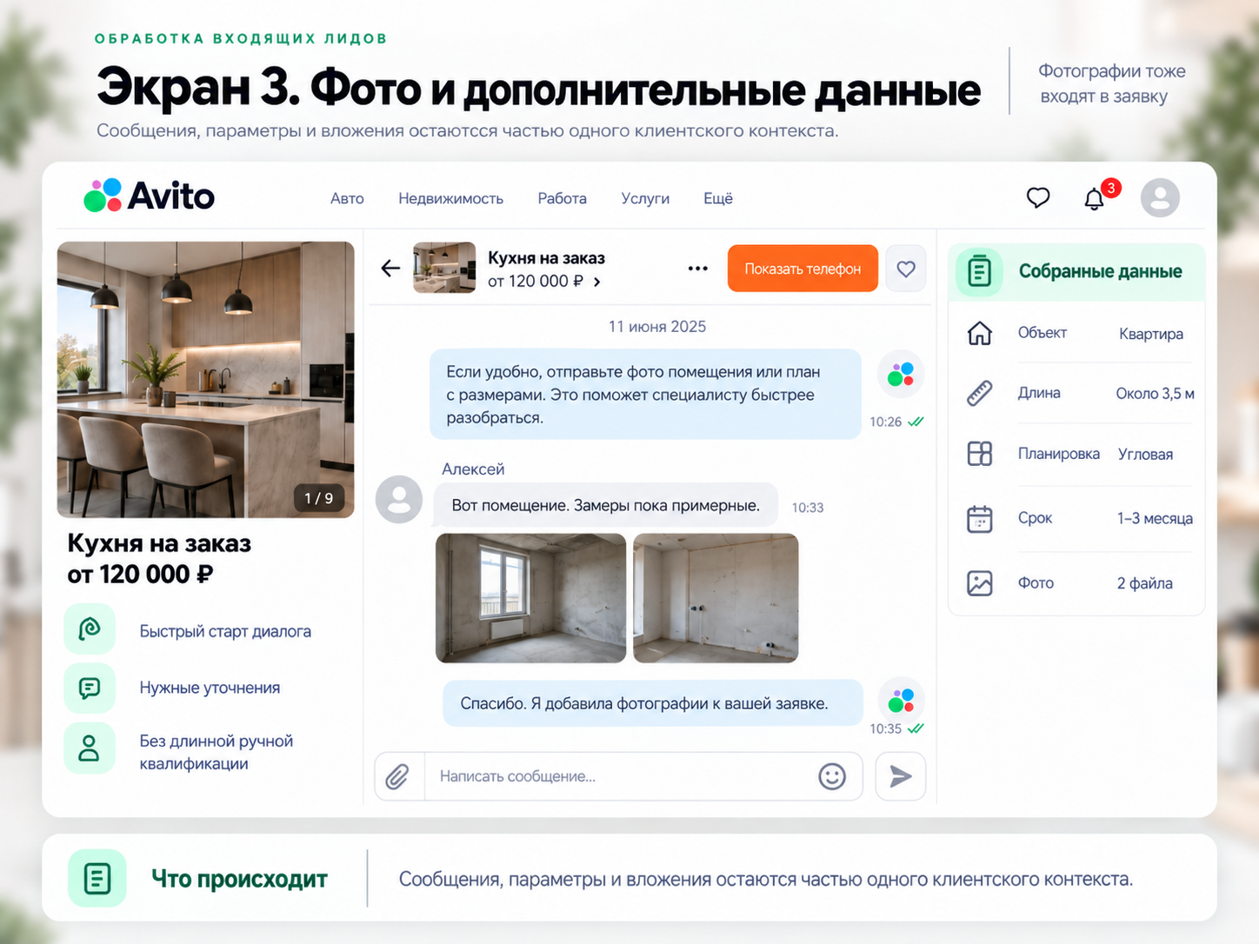This screenshot has width=1259, height=944.
Task: Click the Квартира value
Action: pyautogui.click(x=1151, y=334)
